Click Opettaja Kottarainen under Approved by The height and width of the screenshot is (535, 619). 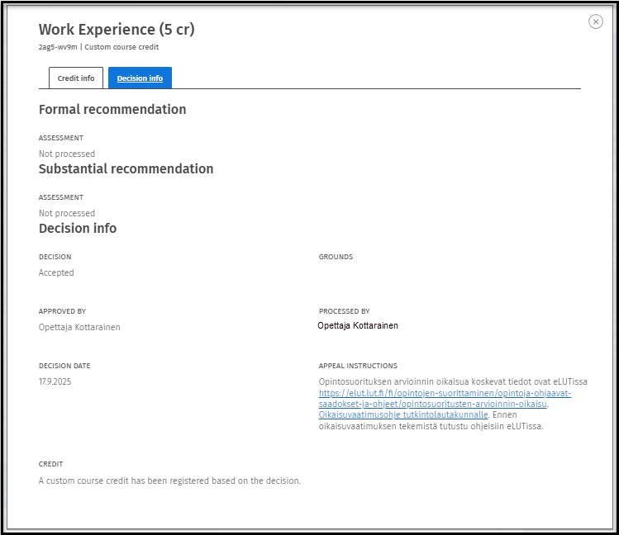point(79,327)
